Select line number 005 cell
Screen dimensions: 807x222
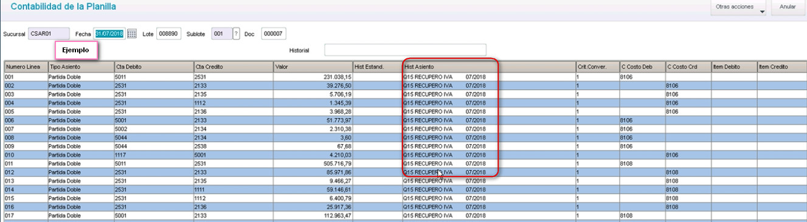click(26, 112)
